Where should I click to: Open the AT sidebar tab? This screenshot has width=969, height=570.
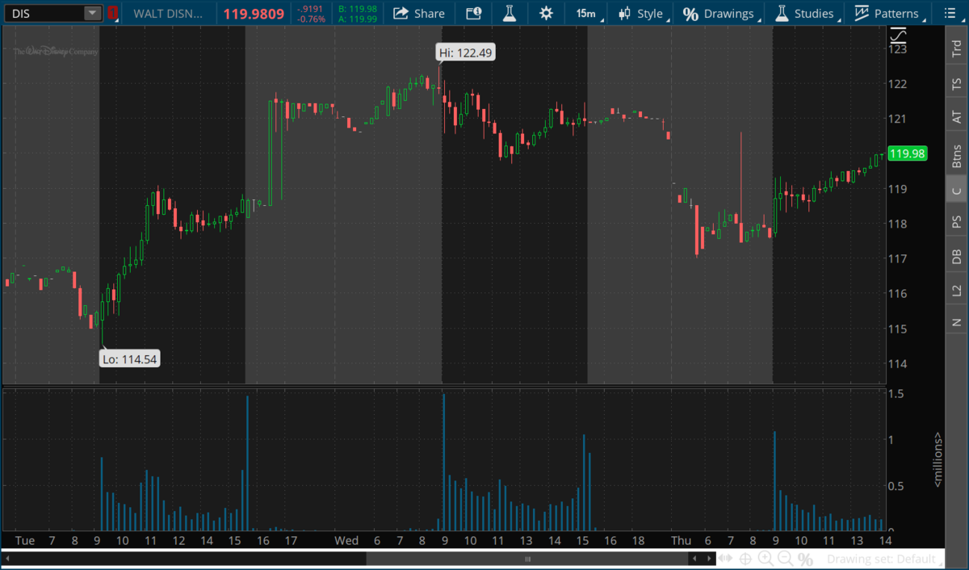[957, 118]
